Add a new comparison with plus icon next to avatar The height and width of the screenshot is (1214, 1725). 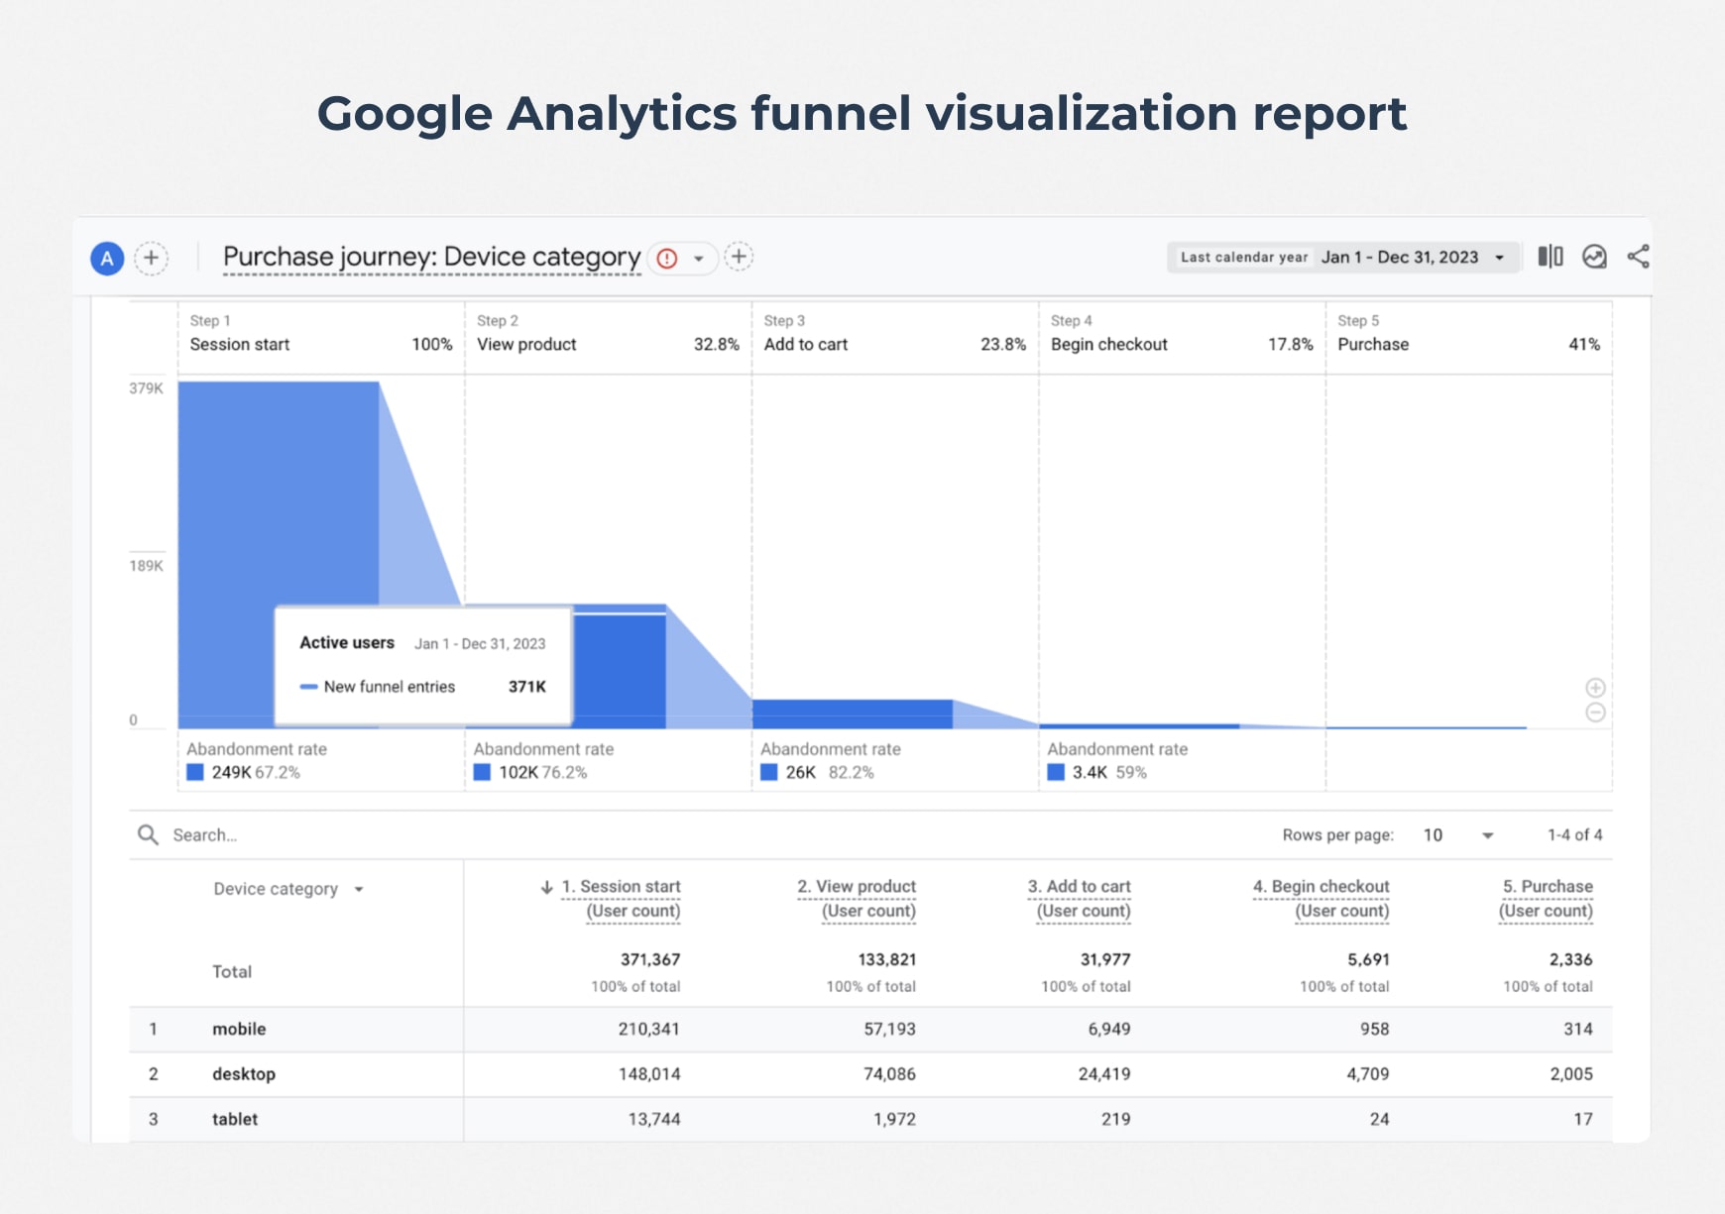click(x=151, y=259)
